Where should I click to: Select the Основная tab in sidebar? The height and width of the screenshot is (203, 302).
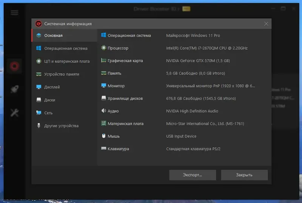pyautogui.click(x=64, y=35)
